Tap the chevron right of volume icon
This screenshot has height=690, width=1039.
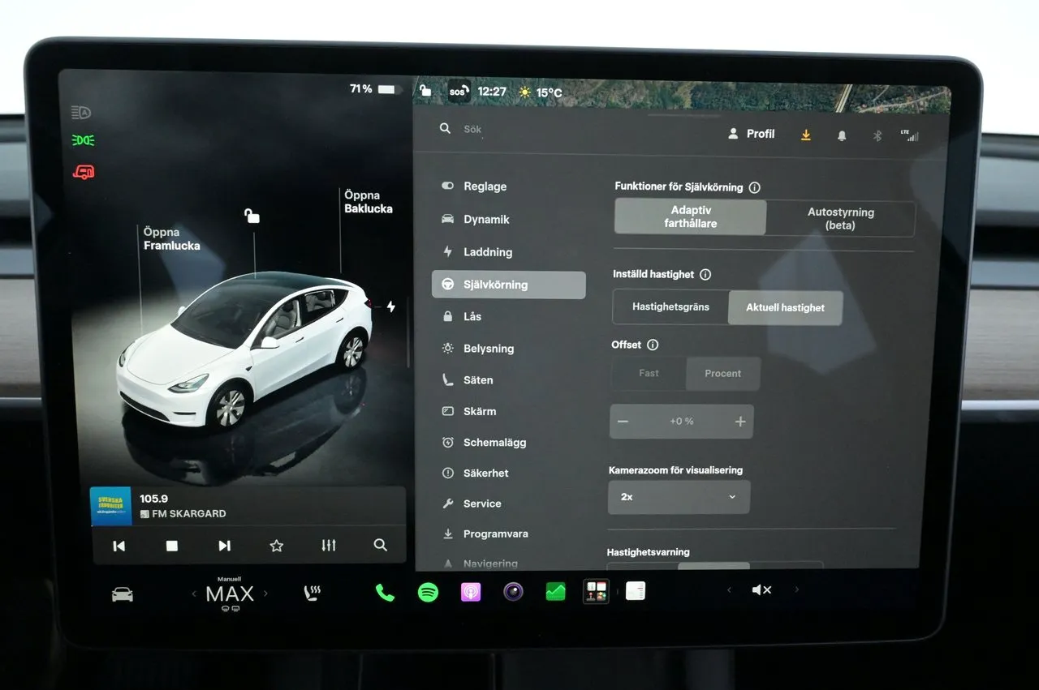point(797,590)
